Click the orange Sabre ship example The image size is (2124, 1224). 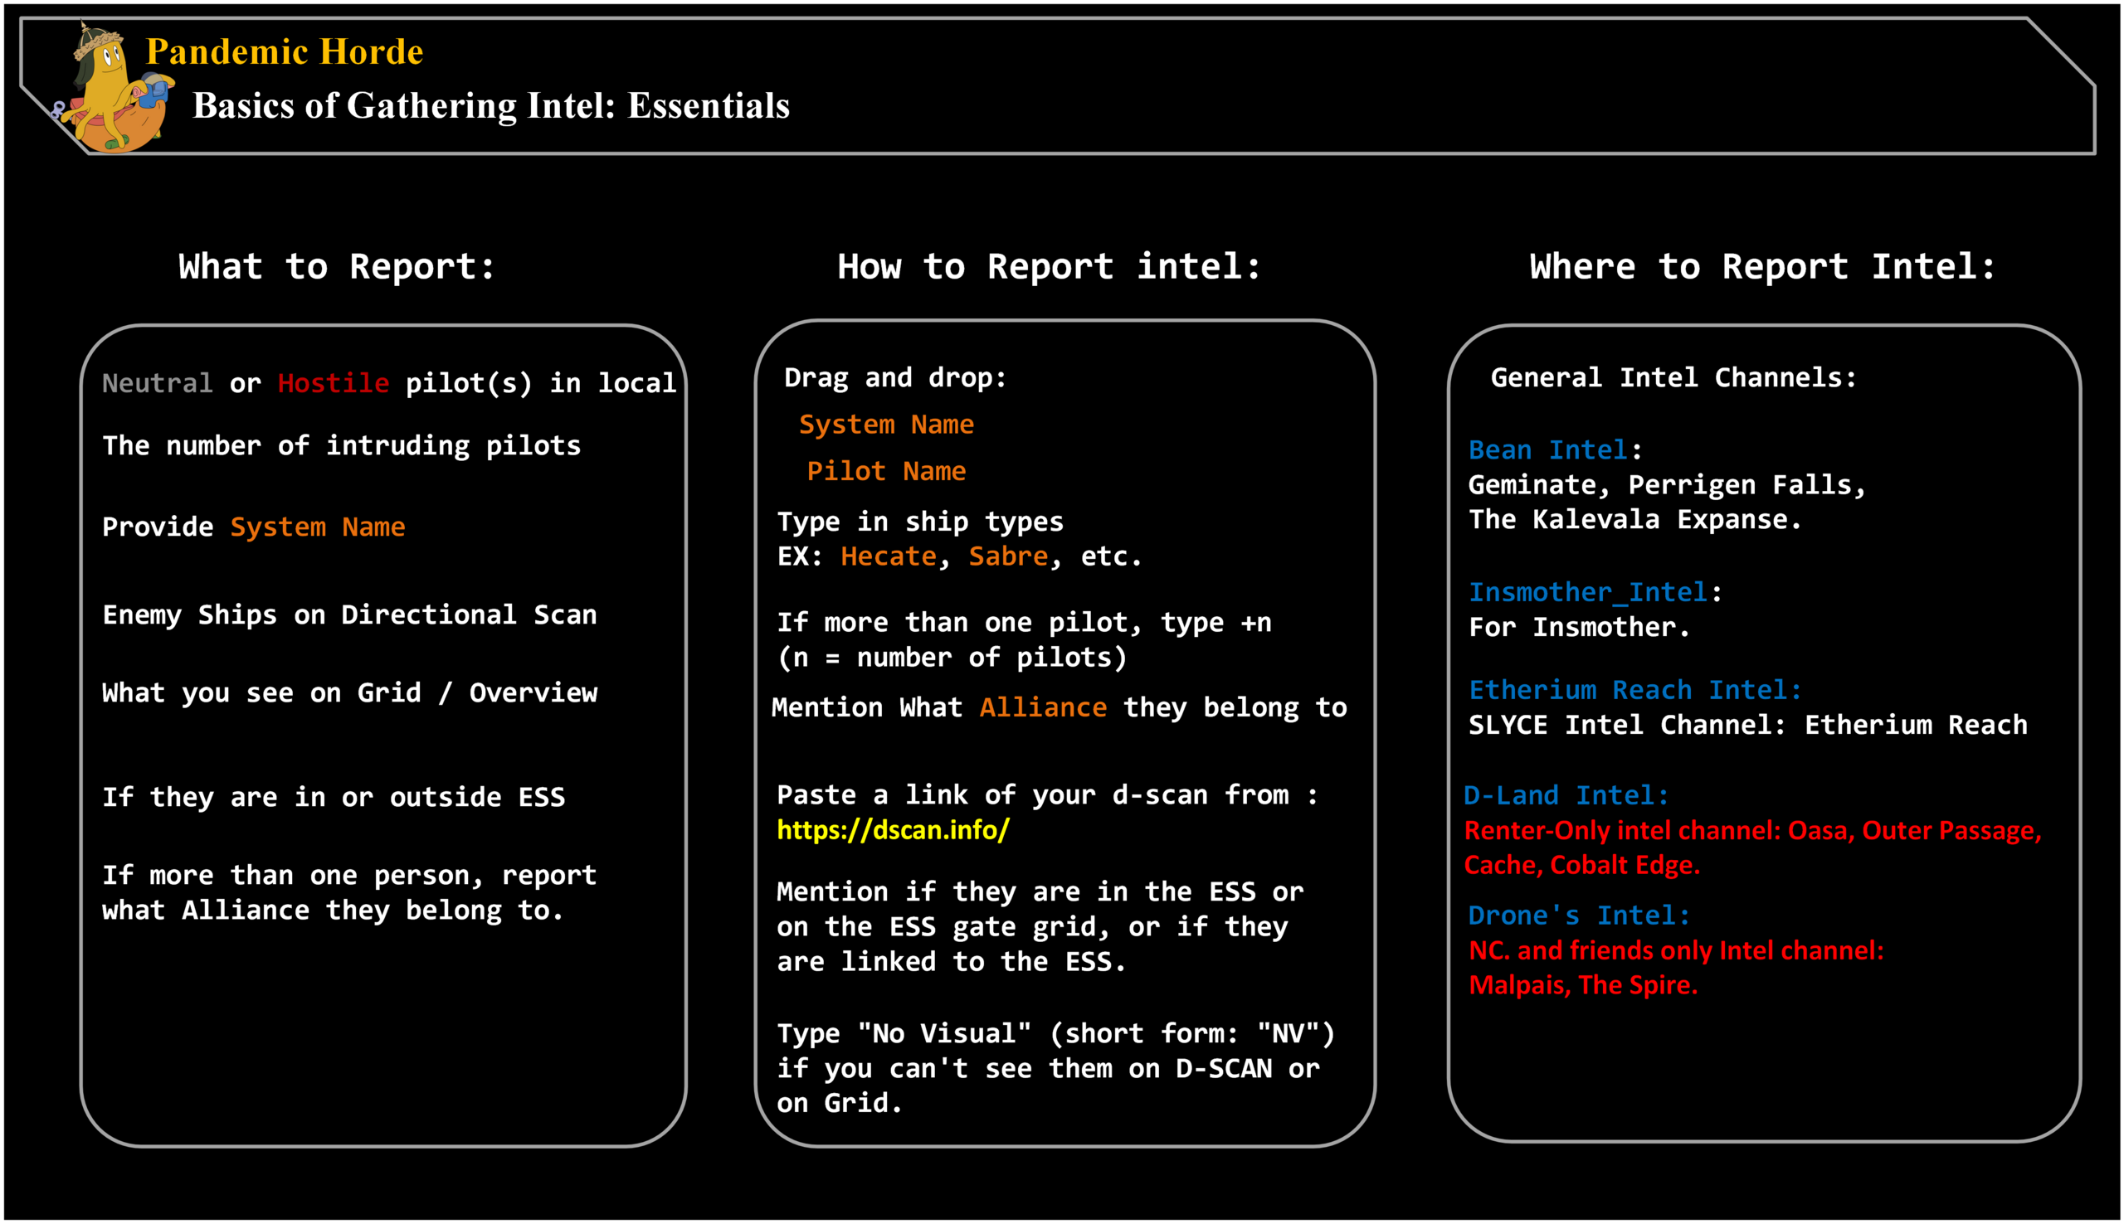pos(1008,556)
